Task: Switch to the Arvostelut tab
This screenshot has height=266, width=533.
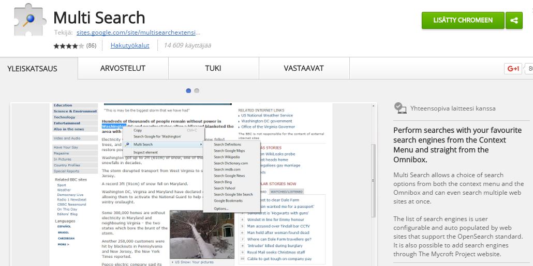Action: [123, 68]
